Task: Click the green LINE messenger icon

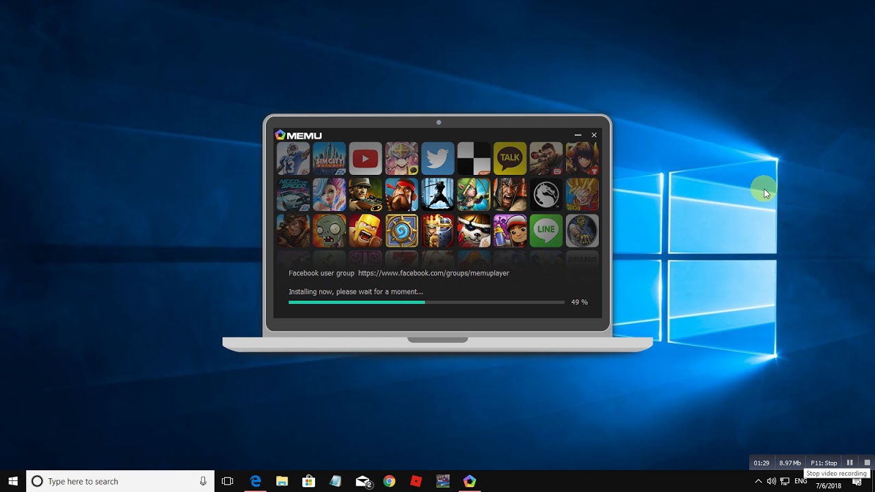Action: click(546, 231)
